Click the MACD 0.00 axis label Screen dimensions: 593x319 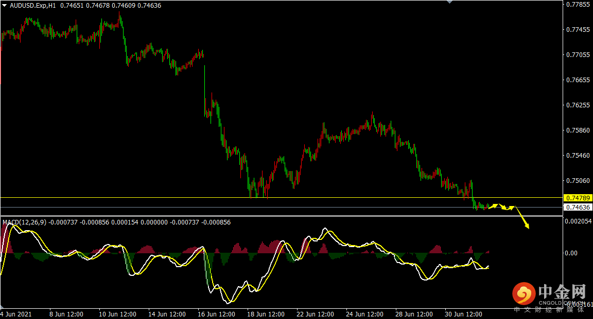[x=572, y=253]
